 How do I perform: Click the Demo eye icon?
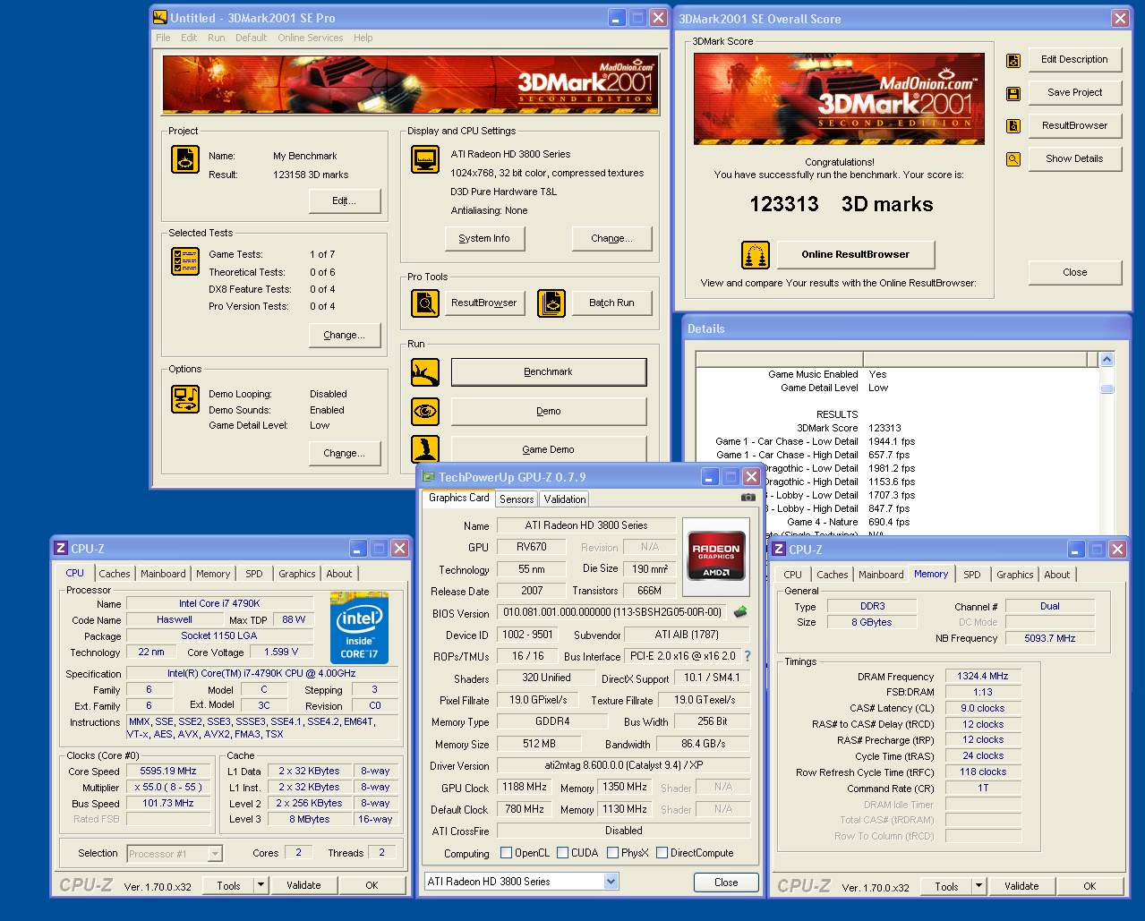click(x=425, y=412)
